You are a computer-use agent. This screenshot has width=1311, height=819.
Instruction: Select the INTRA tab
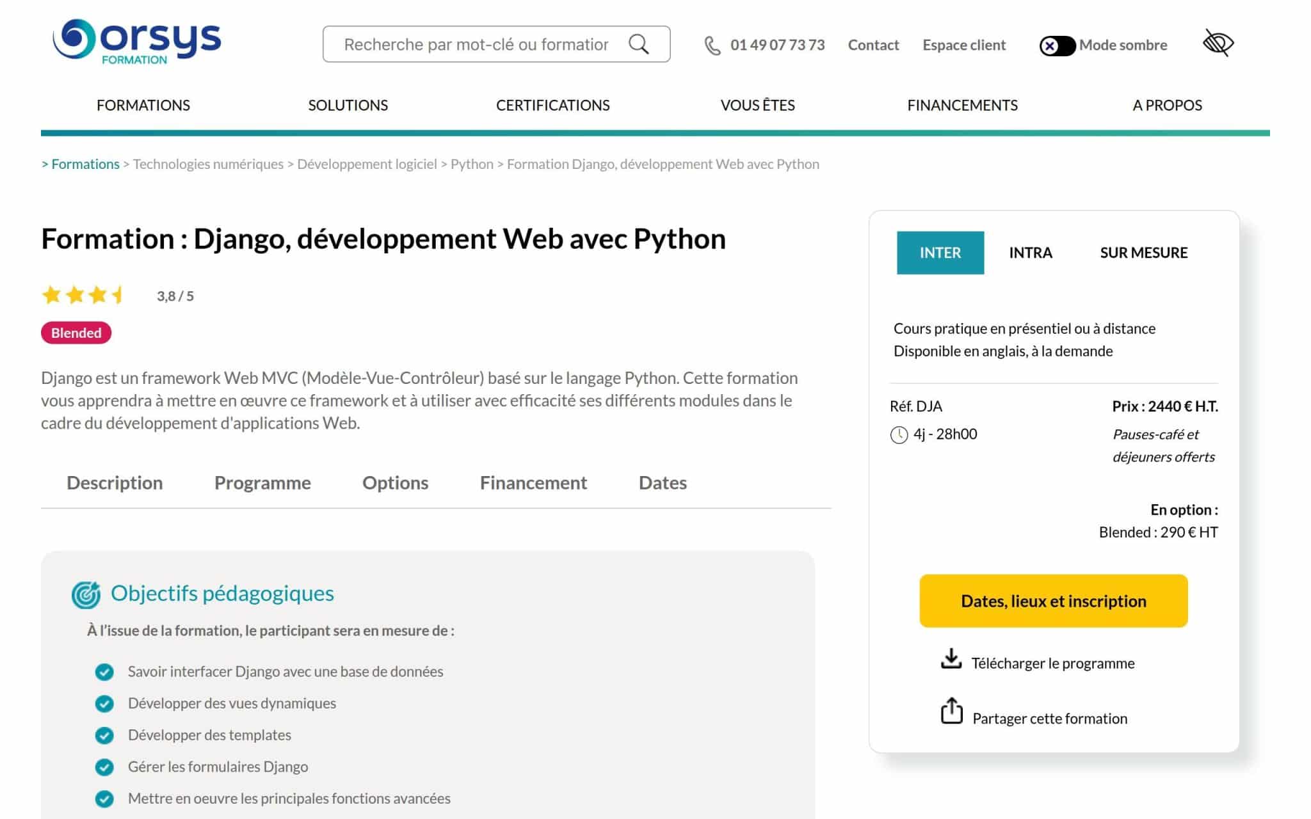click(x=1031, y=253)
